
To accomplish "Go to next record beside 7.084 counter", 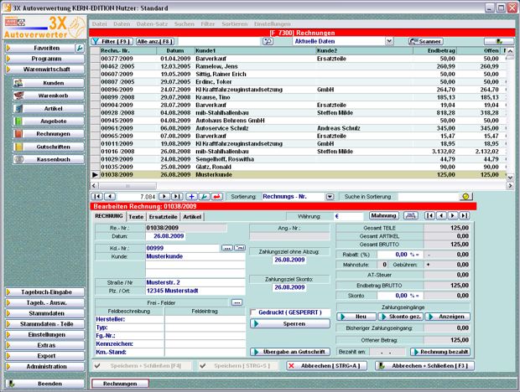I will tap(164, 196).
